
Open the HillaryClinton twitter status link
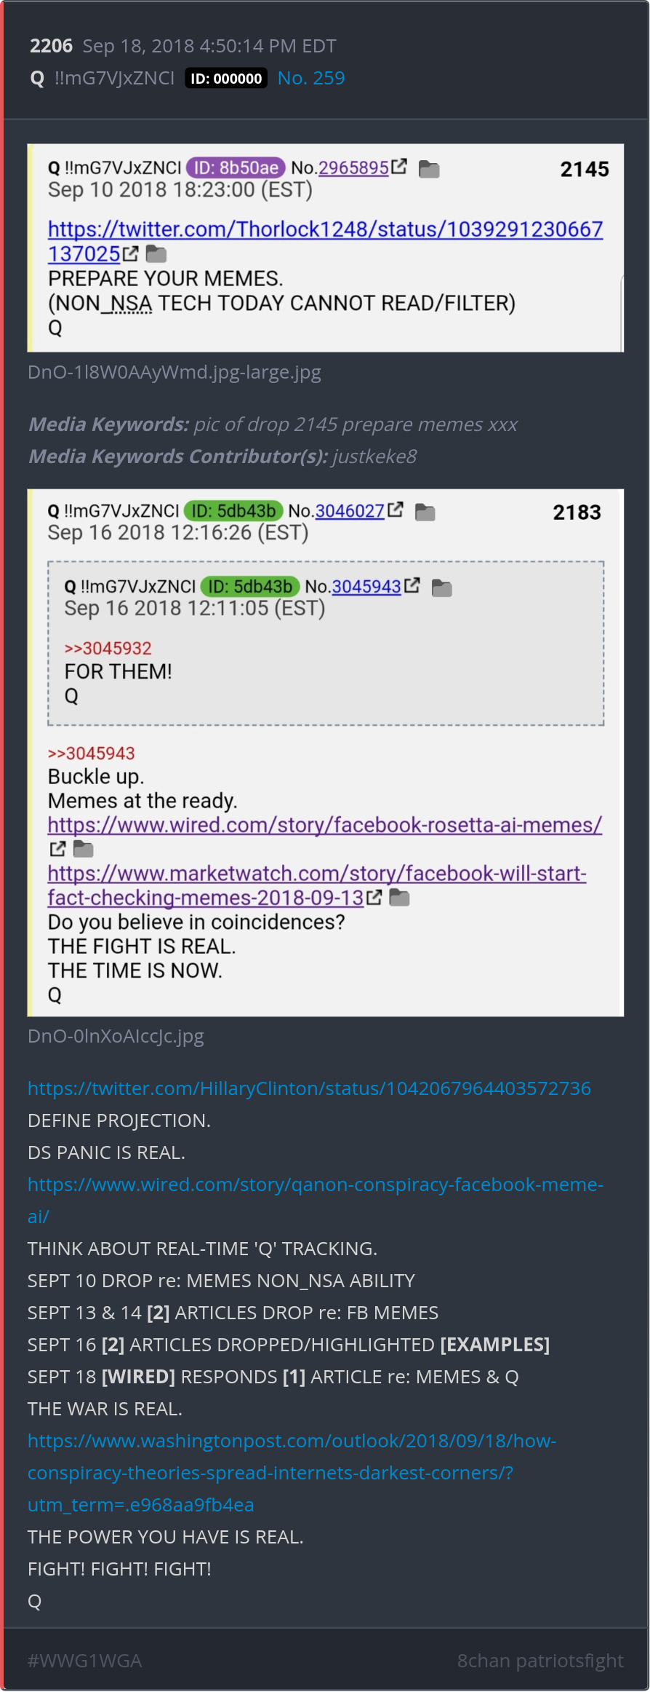click(309, 1088)
